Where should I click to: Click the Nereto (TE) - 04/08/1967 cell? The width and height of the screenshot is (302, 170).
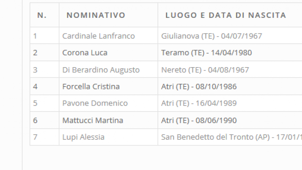click(205, 70)
